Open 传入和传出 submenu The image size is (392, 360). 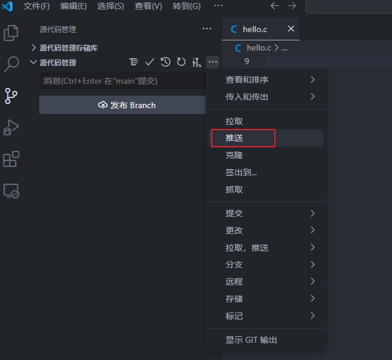coord(266,97)
